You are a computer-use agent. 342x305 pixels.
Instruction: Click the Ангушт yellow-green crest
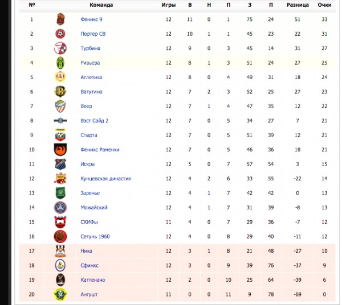[60, 294]
